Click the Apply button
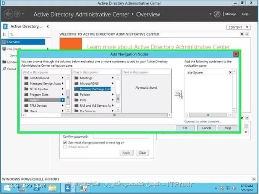The width and height of the screenshot is (259, 194). tap(126, 153)
